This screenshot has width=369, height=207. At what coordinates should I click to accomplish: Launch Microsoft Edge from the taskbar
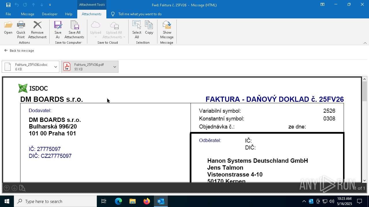click(118, 201)
